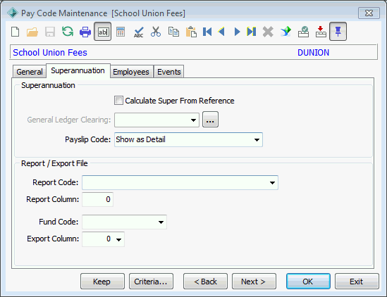Image resolution: width=387 pixels, height=297 pixels.
Task: Toggle the 'ab|' field edit toolbar button
Action: click(x=103, y=32)
